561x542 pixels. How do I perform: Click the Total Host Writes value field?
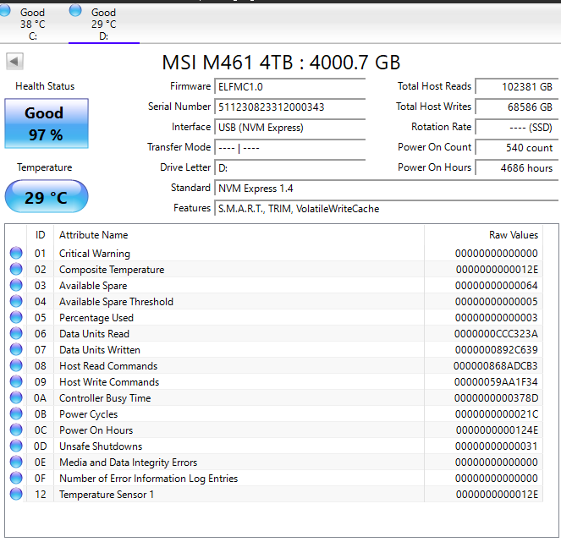[517, 107]
